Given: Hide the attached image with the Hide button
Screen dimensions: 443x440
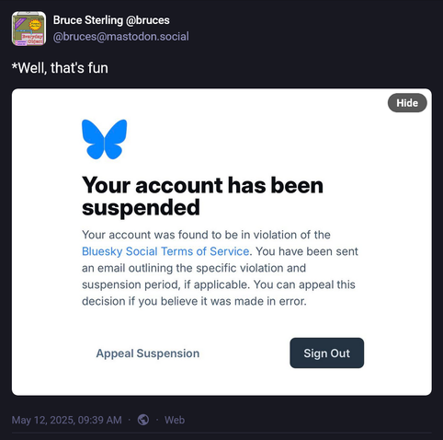Looking at the screenshot, I should click(x=407, y=103).
